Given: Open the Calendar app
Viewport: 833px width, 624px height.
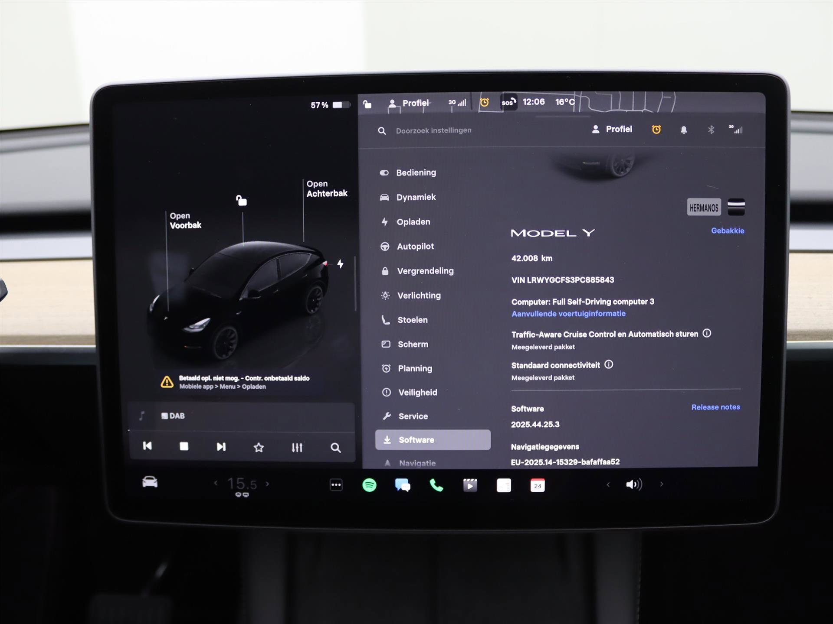Looking at the screenshot, I should click(x=538, y=486).
